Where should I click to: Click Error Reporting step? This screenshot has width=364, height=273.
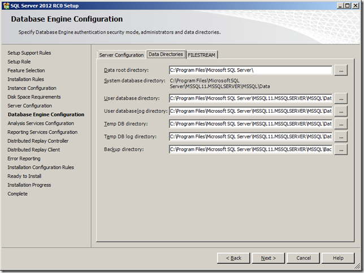click(x=24, y=158)
